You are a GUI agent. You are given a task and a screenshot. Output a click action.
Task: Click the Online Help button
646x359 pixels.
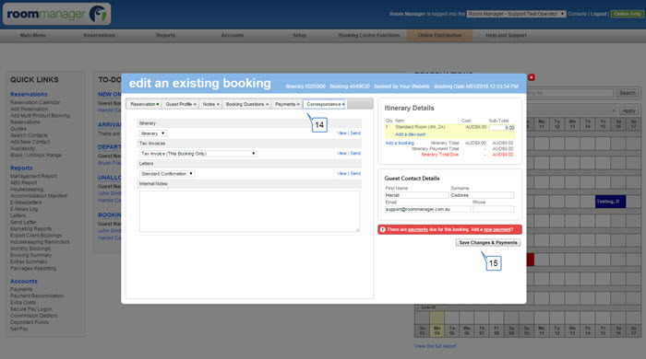point(627,14)
